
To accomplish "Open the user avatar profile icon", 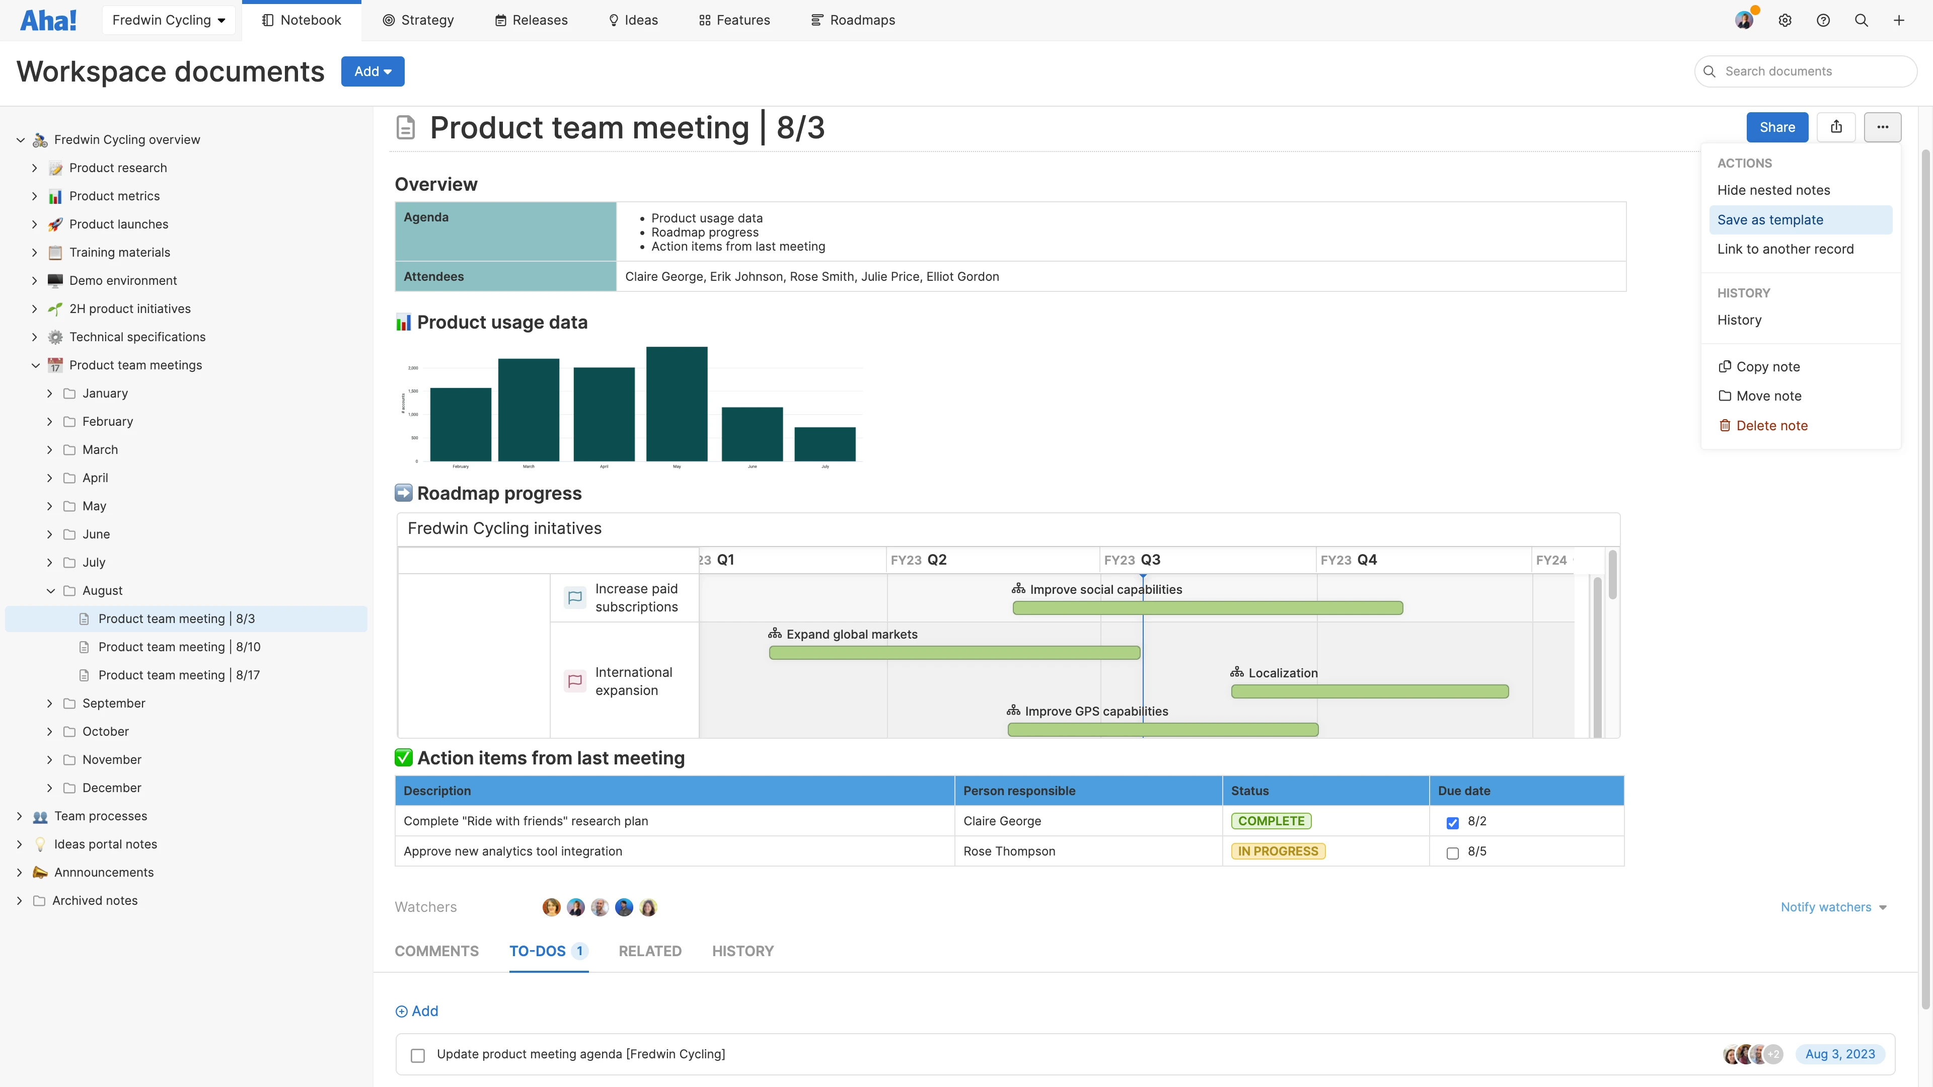I will click(x=1744, y=20).
